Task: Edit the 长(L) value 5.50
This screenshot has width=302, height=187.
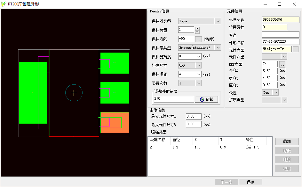Action: tap(270, 71)
